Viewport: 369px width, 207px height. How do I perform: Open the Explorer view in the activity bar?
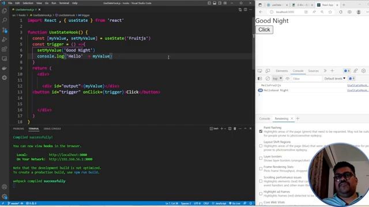[x=5, y=10]
